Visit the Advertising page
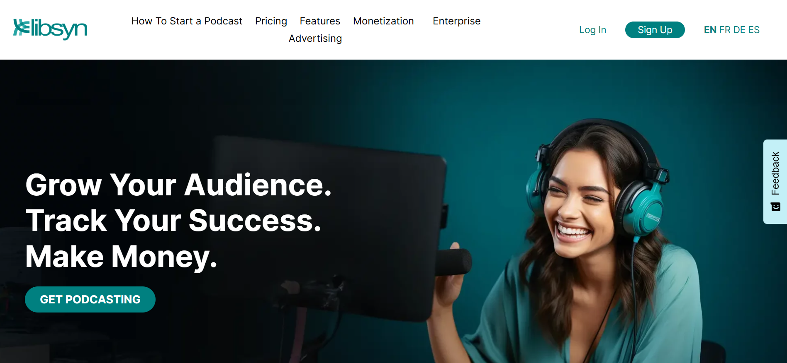Image resolution: width=787 pixels, height=363 pixels. click(315, 38)
